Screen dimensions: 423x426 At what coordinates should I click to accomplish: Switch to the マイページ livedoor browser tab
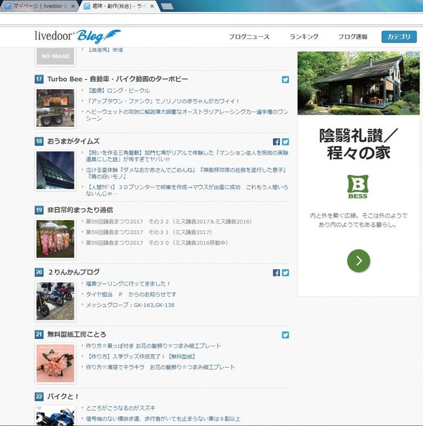pyautogui.click(x=39, y=6)
